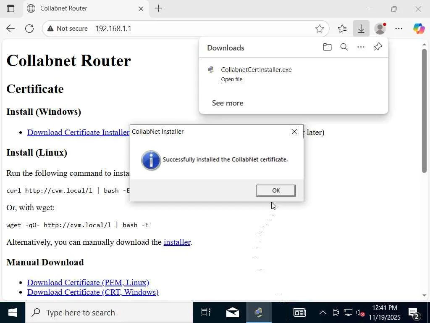Click the scrollbar up arrow

click(x=424, y=45)
